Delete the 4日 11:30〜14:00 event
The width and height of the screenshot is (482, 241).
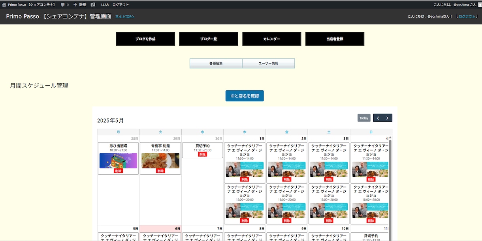tap(371, 179)
